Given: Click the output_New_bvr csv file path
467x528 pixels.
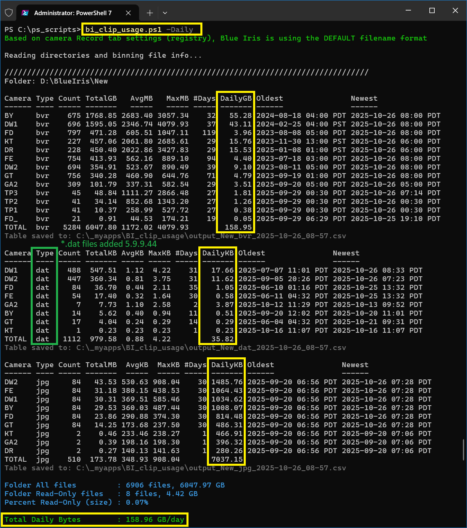Looking at the screenshot, I should click(x=211, y=236).
